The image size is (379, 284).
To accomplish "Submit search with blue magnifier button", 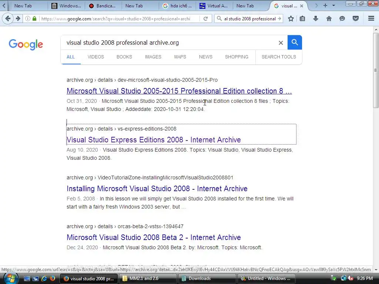I will tap(295, 43).
